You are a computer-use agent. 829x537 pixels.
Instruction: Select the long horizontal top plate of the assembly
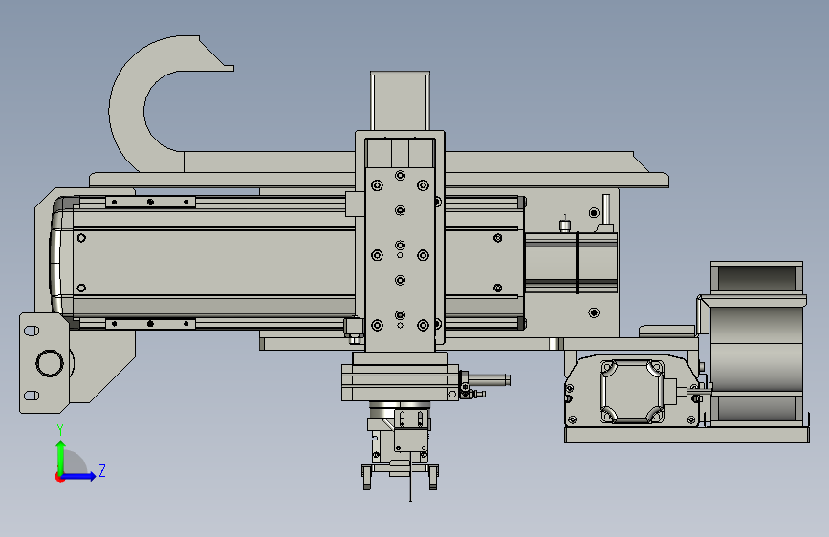(x=379, y=180)
